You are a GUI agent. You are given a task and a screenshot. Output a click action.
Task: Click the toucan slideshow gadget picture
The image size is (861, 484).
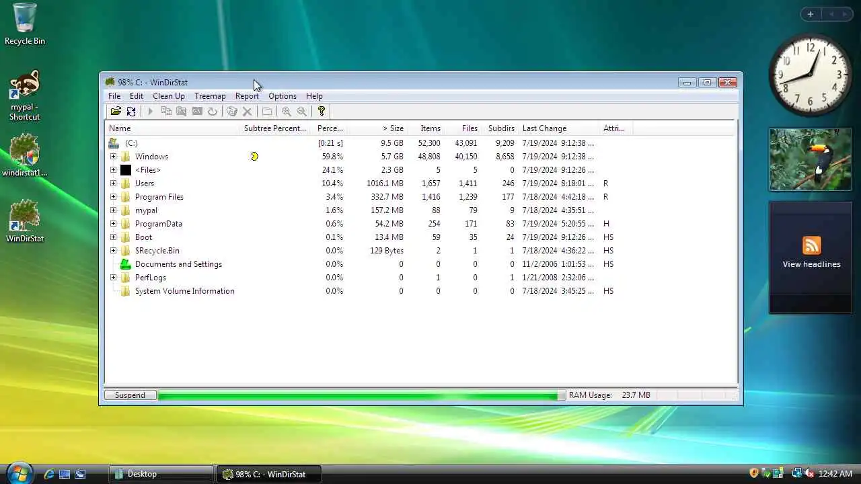pos(811,159)
